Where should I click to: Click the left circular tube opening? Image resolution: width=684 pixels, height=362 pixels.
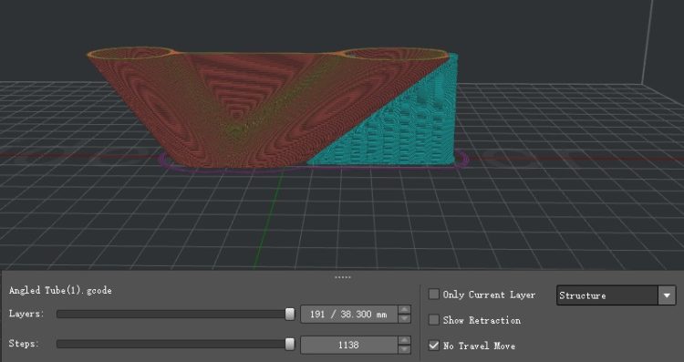tap(130, 53)
